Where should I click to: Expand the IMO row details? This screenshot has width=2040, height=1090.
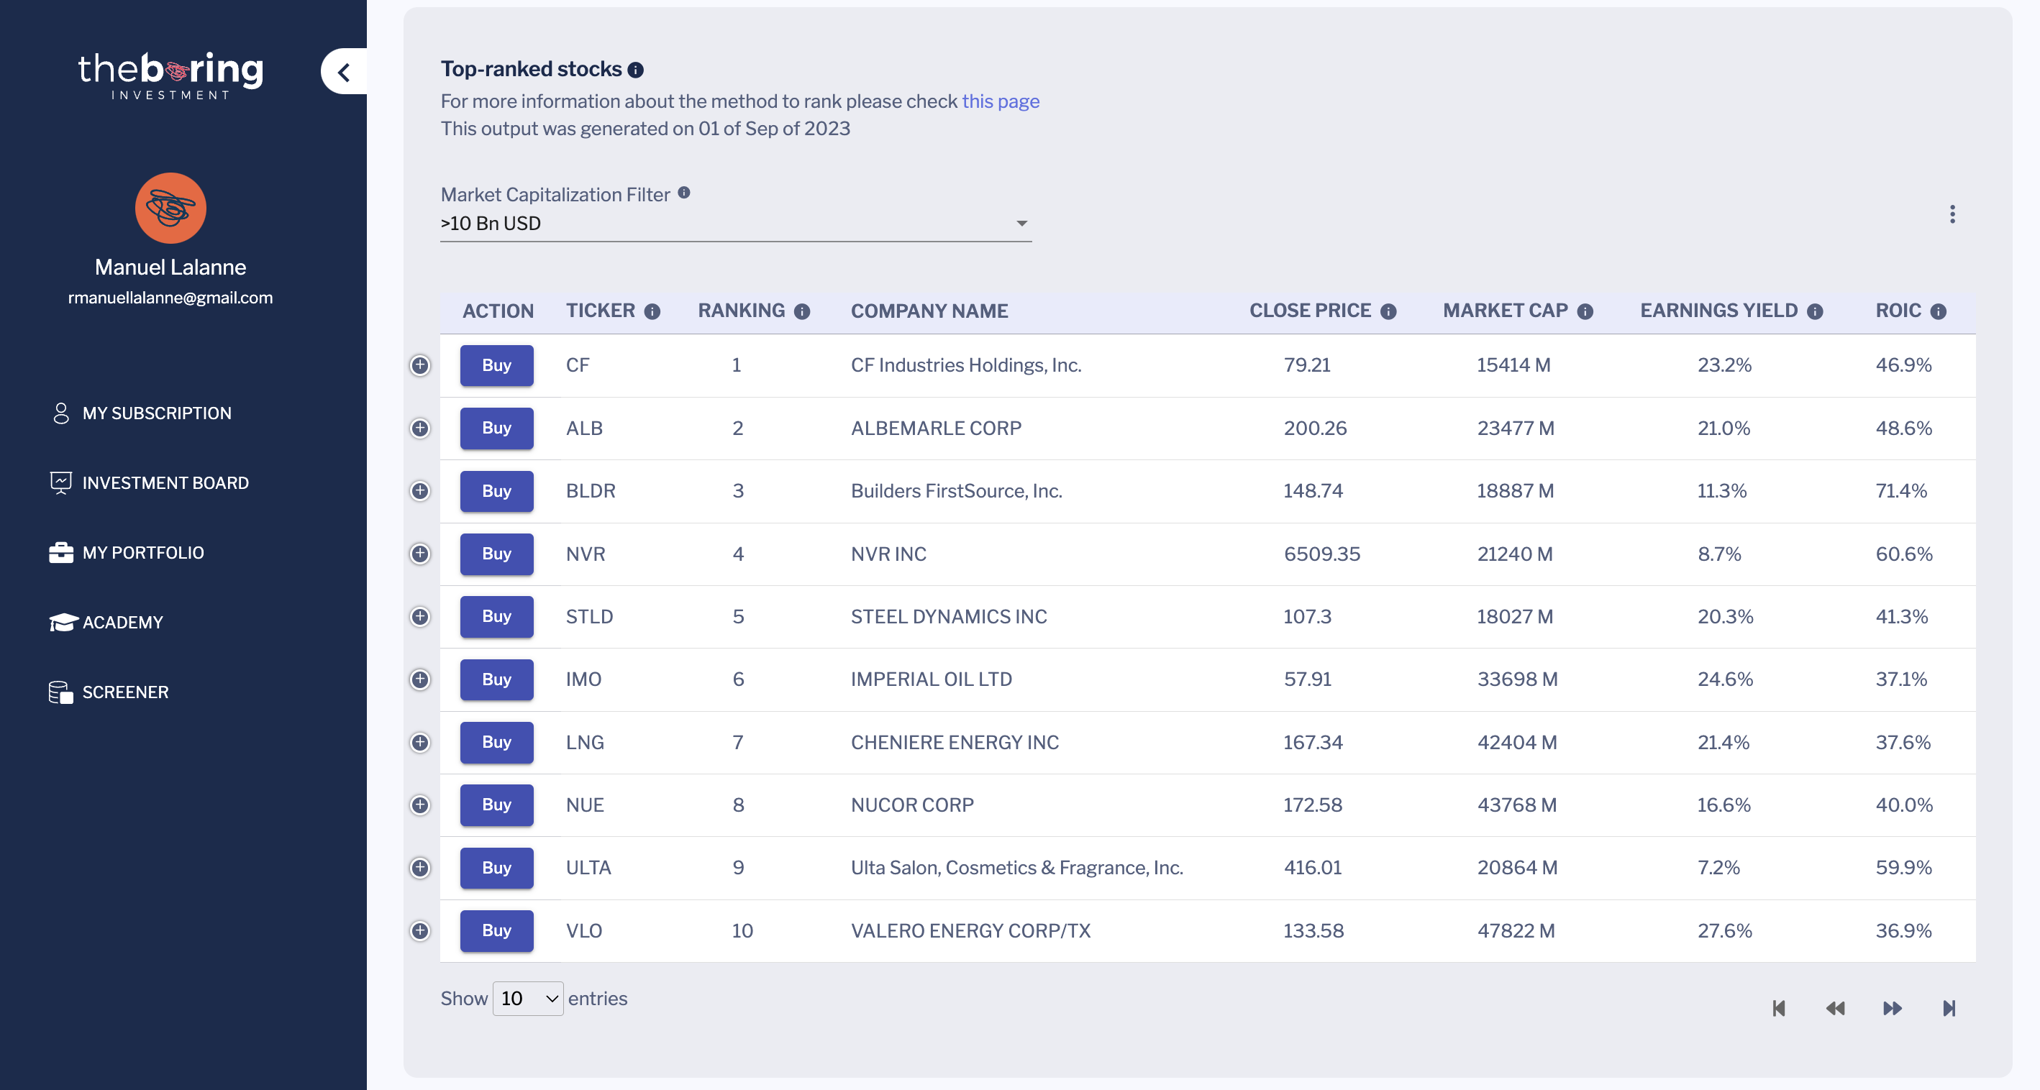click(x=419, y=679)
